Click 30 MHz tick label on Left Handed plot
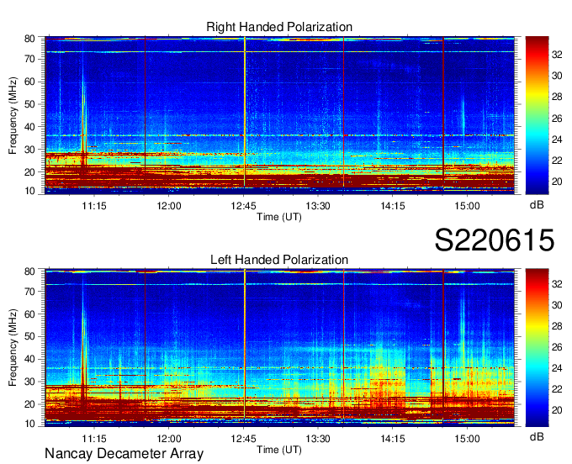This screenshot has height=464, width=572. (x=29, y=382)
